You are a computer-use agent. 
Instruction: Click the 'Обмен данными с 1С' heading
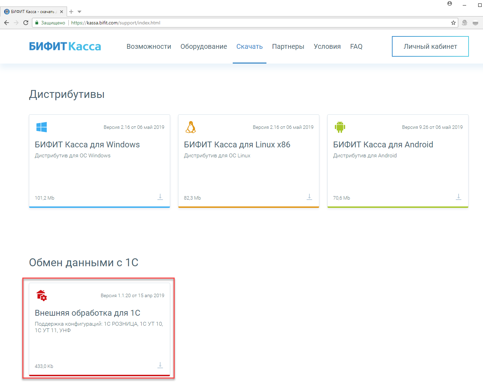click(x=84, y=262)
